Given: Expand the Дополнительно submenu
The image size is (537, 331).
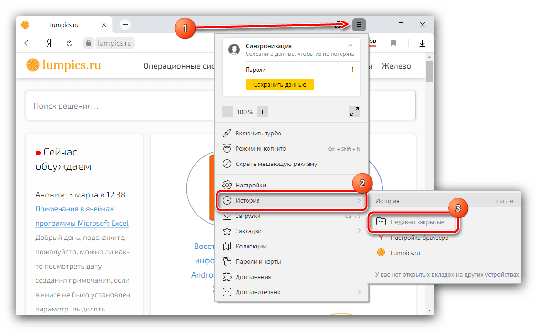Looking at the screenshot, I should [291, 292].
